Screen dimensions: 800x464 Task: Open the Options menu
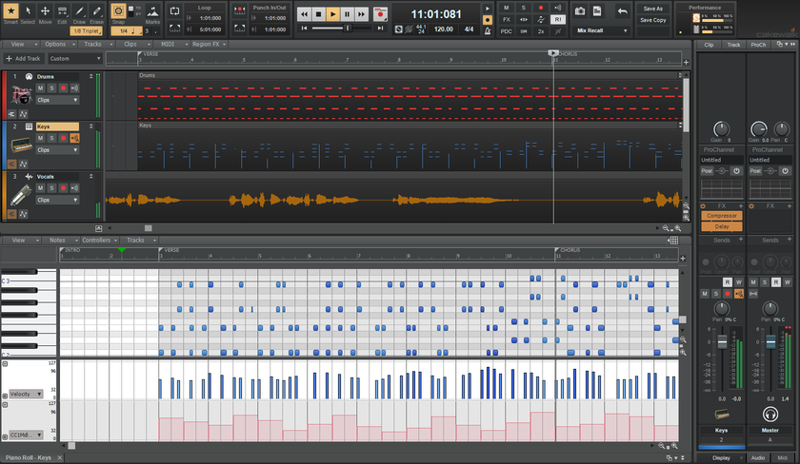tap(58, 45)
